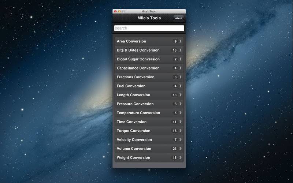Image resolution: width=293 pixels, height=183 pixels.
Task: Open Bits & Bytes Conversion
Action: click(149, 50)
